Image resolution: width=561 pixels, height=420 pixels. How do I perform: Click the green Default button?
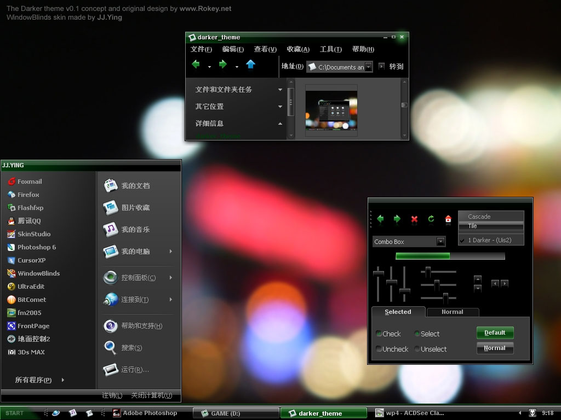tap(495, 332)
